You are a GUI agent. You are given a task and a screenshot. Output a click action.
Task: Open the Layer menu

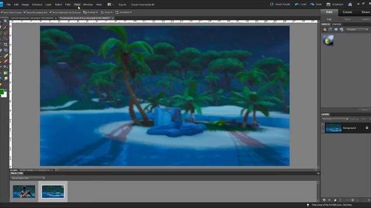[x=48, y=5]
